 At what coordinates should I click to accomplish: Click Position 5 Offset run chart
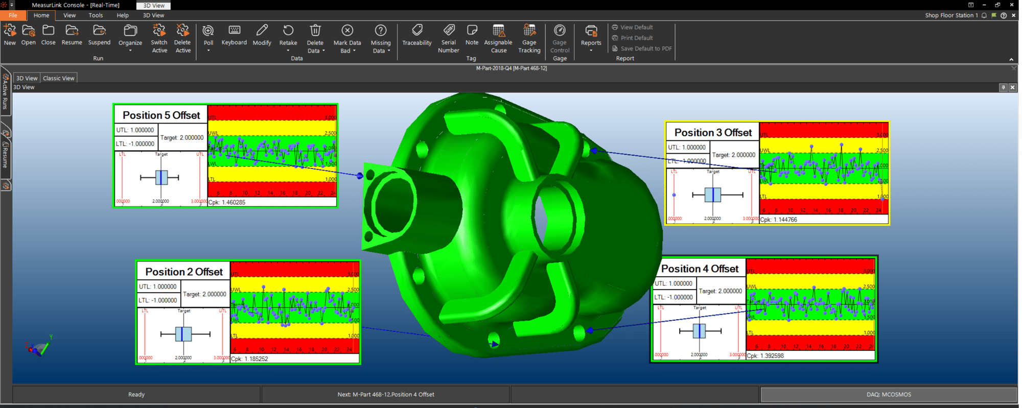[x=272, y=151]
